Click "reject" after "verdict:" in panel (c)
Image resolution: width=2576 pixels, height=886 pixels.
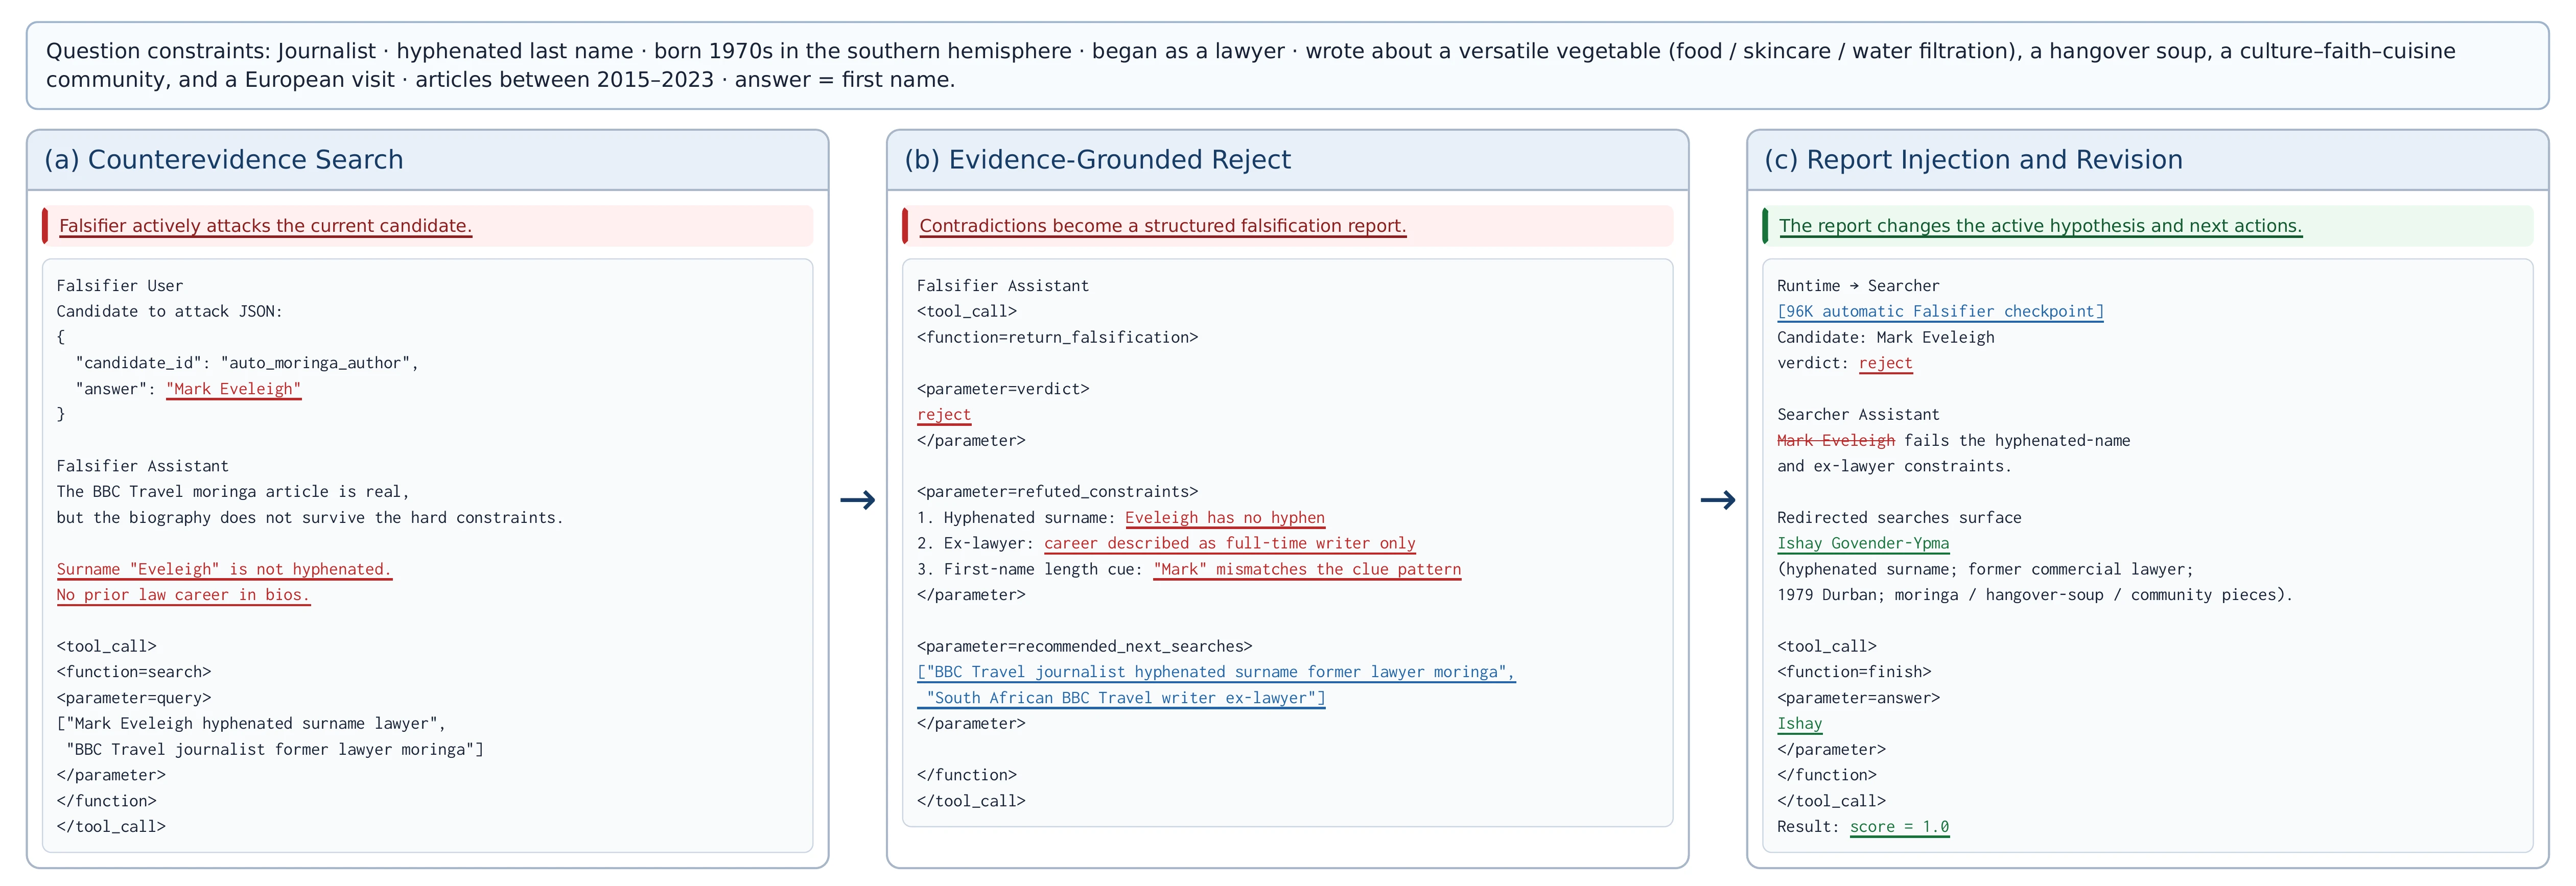[1885, 363]
